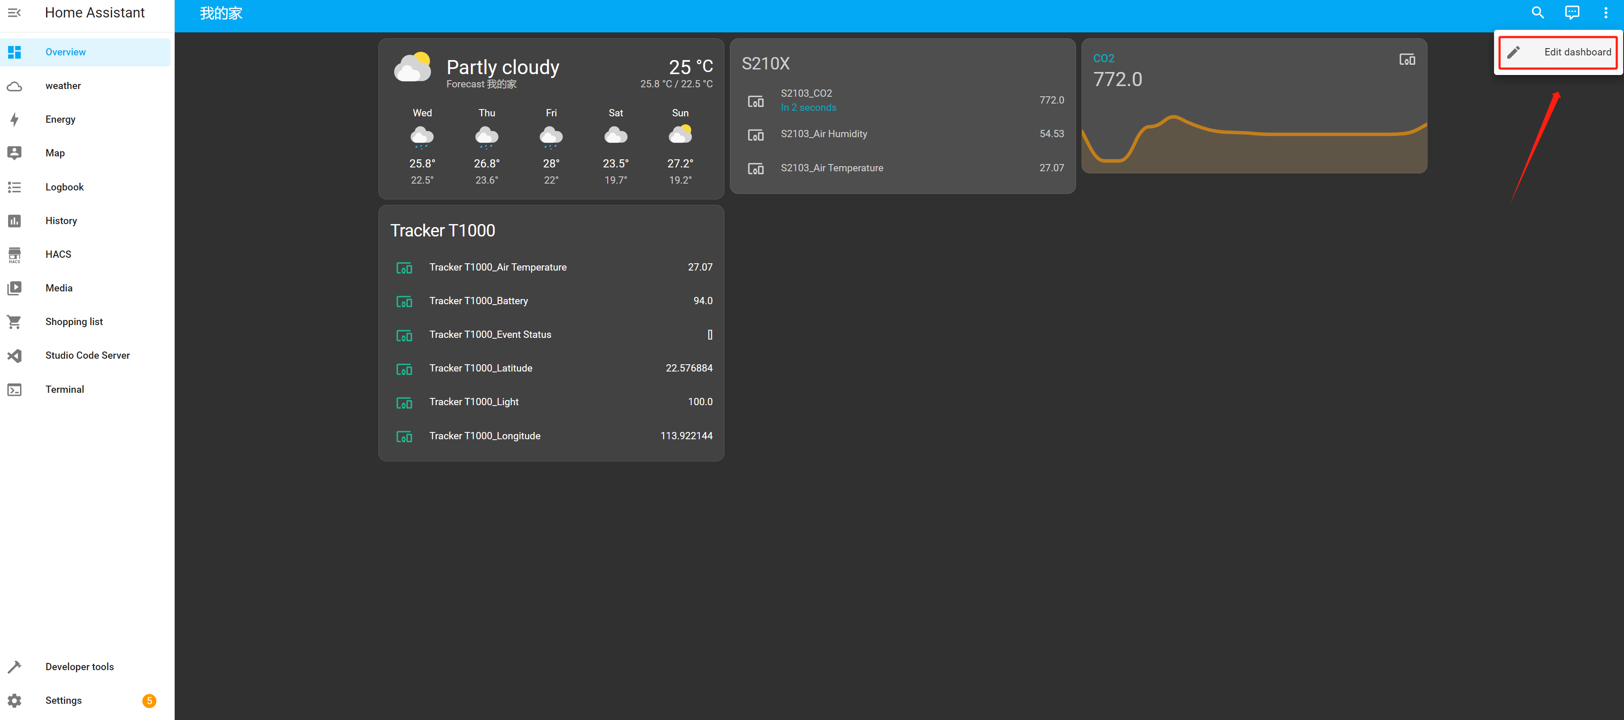The width and height of the screenshot is (1624, 720).
Task: Open the S2103_CO2 entity row
Action: [x=903, y=100]
